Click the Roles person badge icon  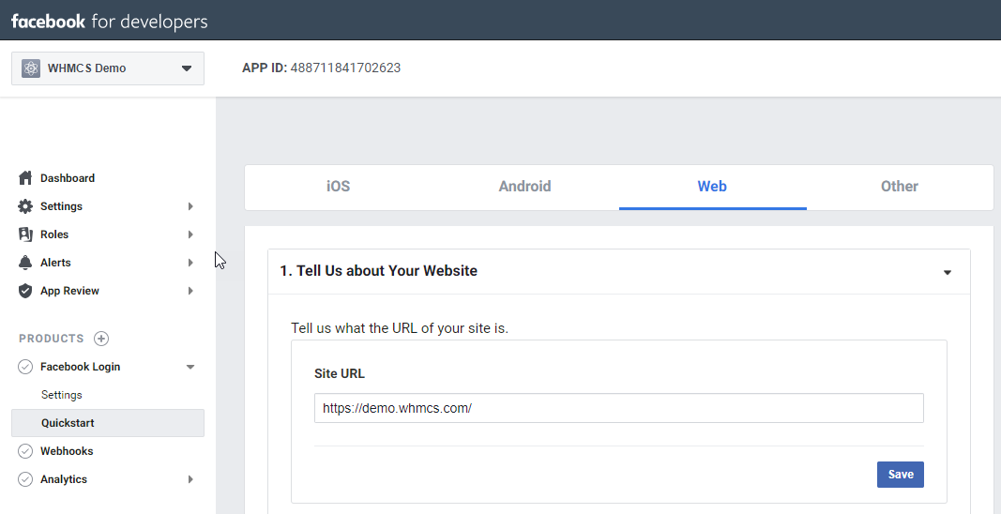click(25, 234)
